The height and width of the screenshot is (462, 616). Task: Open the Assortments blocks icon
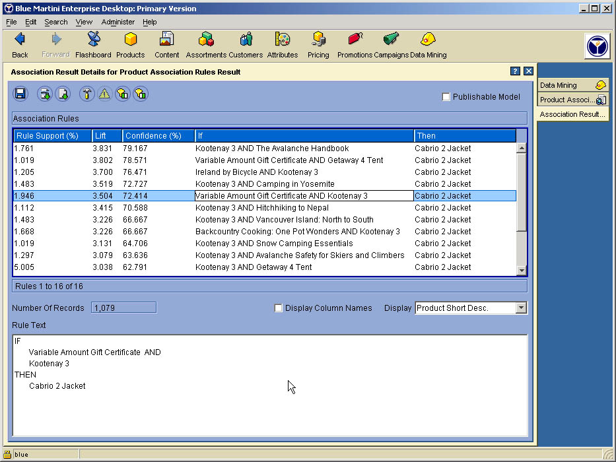206,39
